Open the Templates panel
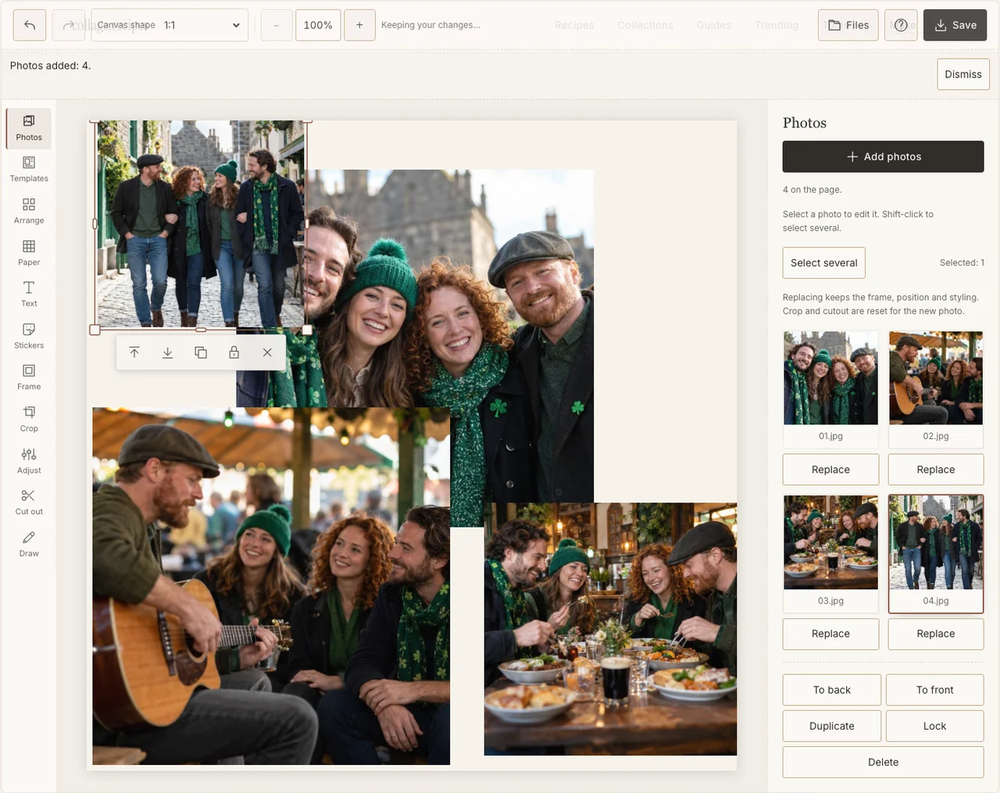Screen dimensions: 1000x793 29,170
